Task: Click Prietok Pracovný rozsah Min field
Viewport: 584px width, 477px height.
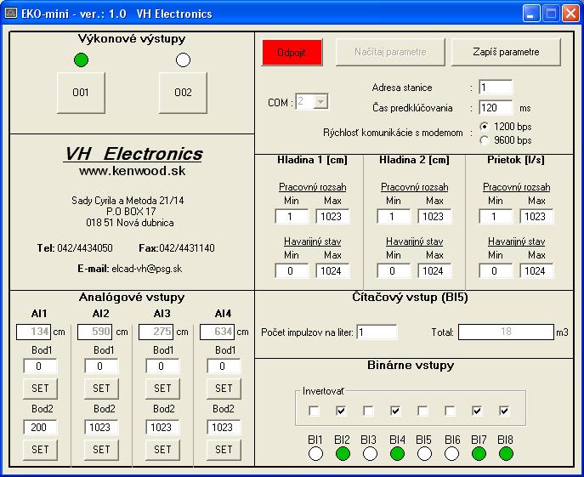Action: click(496, 217)
